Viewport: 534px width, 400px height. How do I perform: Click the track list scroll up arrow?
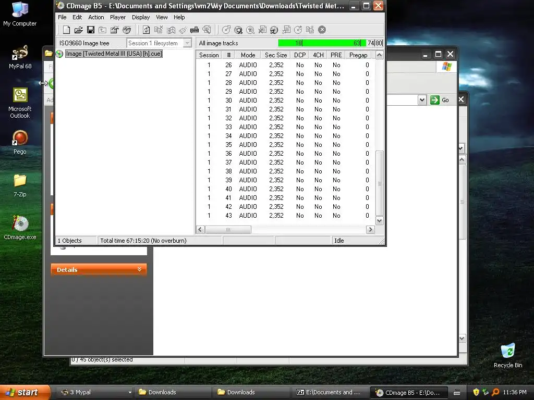tap(380, 55)
